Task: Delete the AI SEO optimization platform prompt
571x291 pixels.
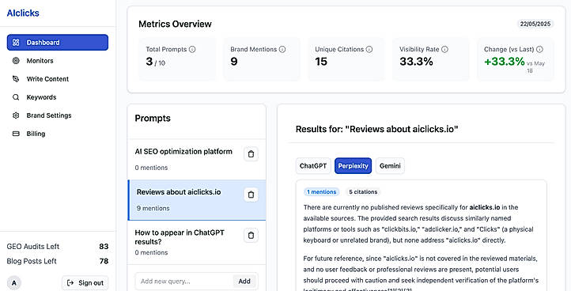Action: tap(251, 154)
